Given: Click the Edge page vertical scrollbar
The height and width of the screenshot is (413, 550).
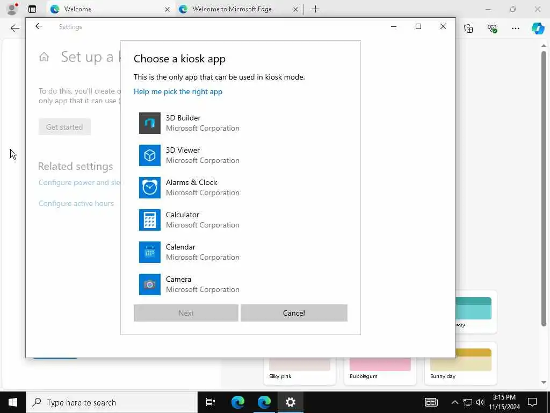Looking at the screenshot, I should tap(544, 188).
